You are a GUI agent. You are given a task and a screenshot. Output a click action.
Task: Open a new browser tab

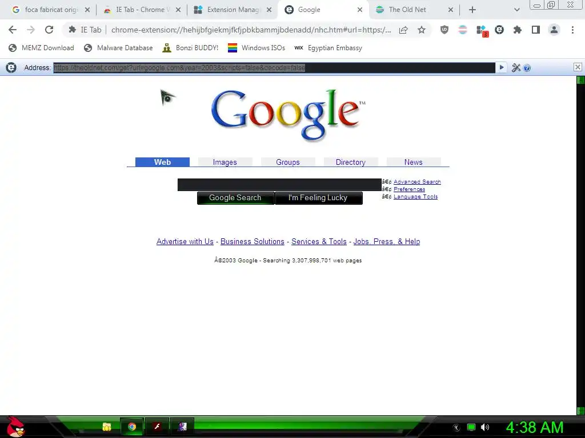pos(472,10)
